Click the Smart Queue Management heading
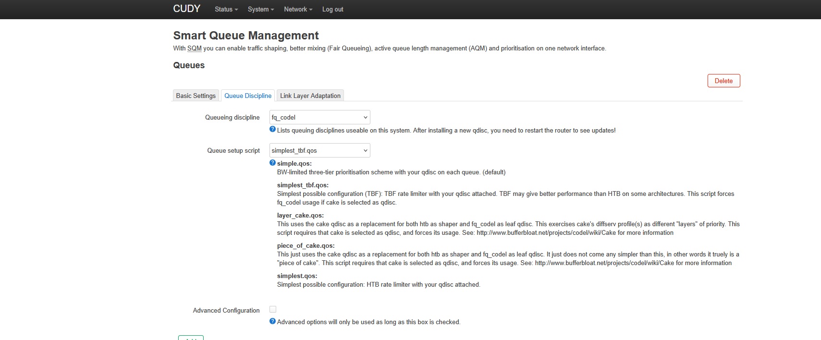The width and height of the screenshot is (821, 340). click(246, 36)
